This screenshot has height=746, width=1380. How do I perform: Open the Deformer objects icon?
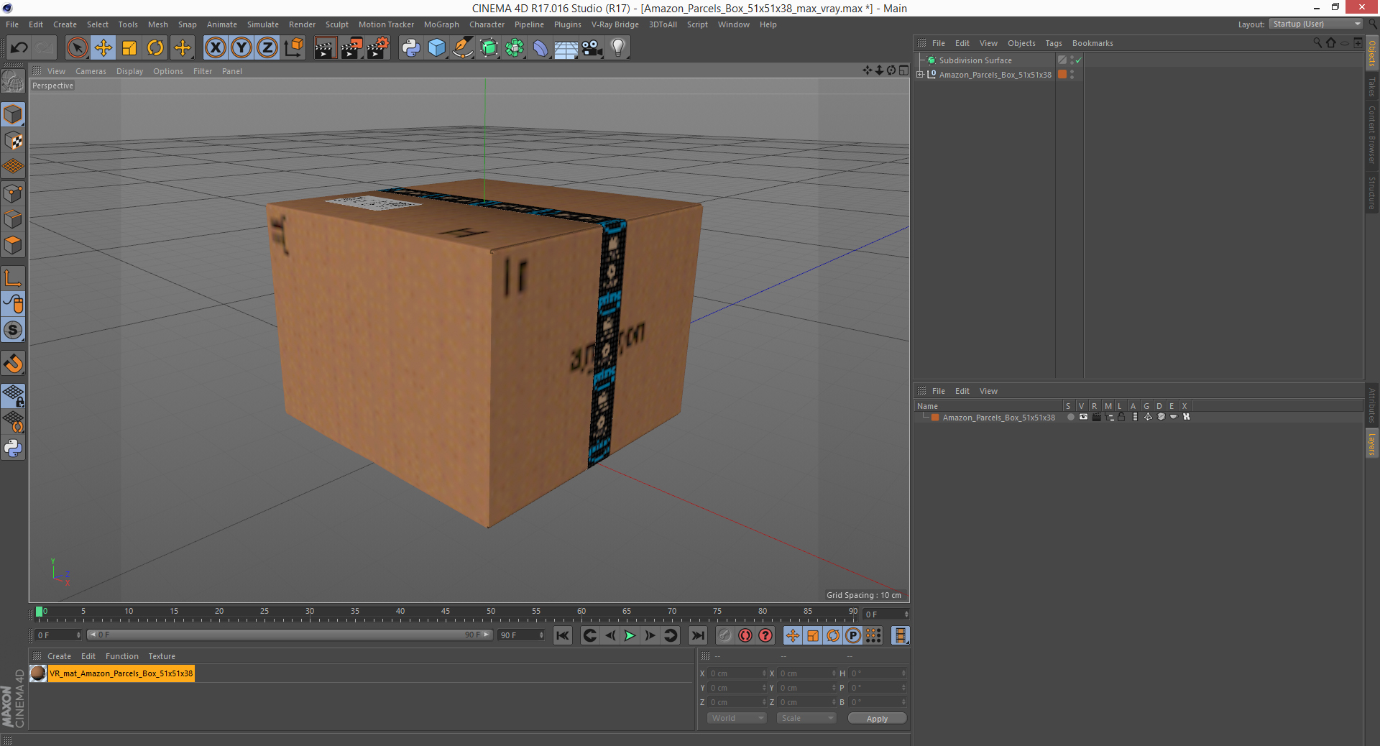(540, 48)
